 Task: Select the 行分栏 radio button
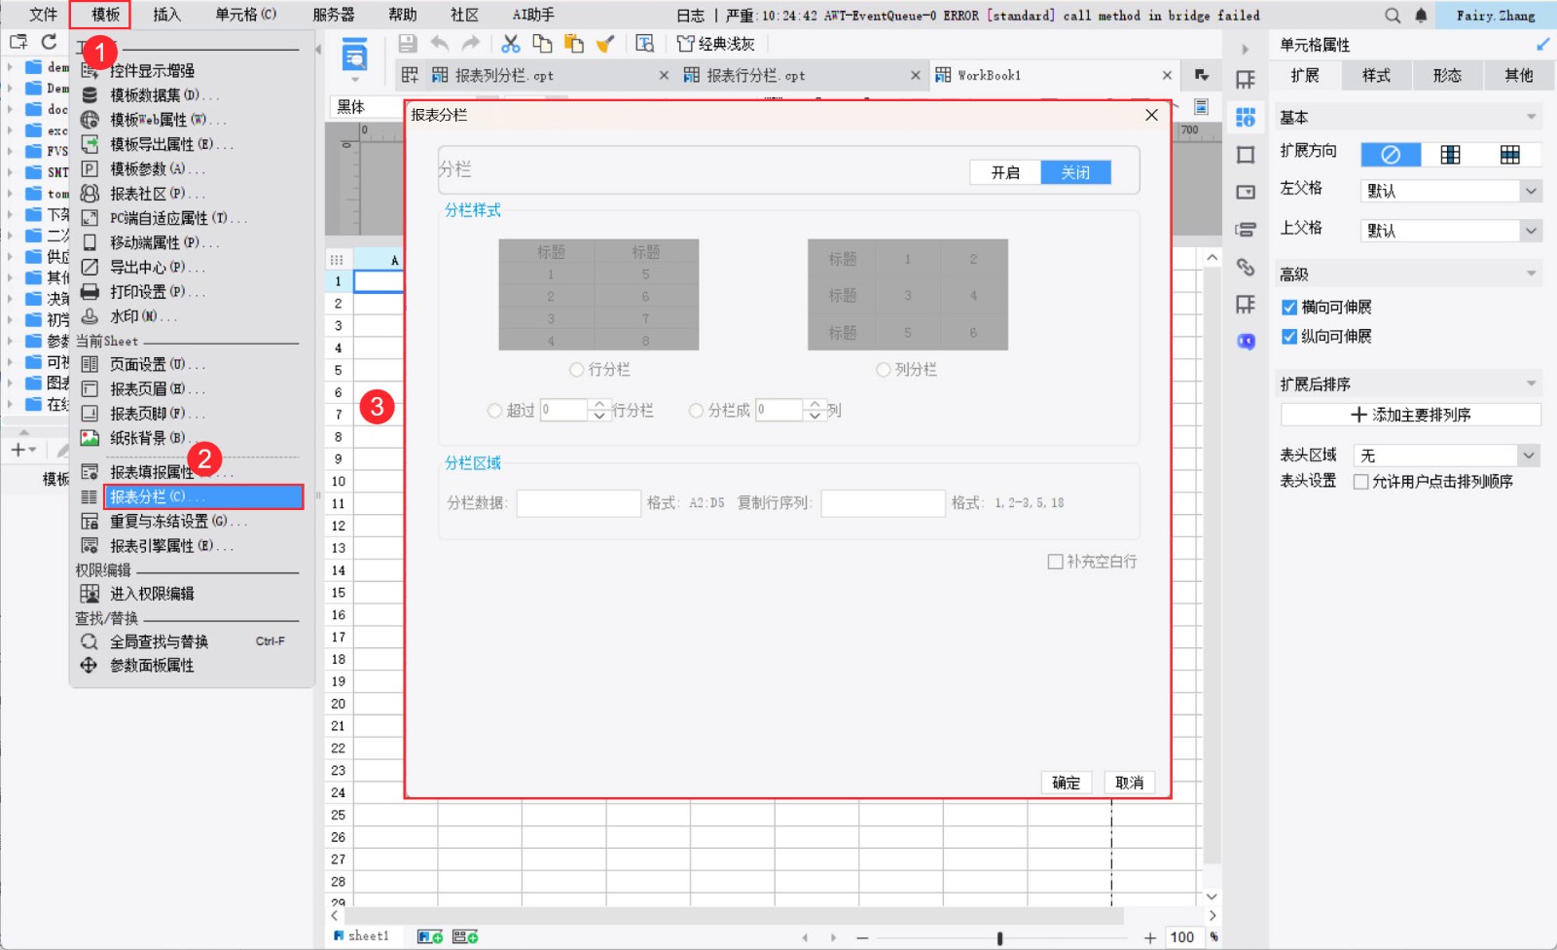coord(577,370)
